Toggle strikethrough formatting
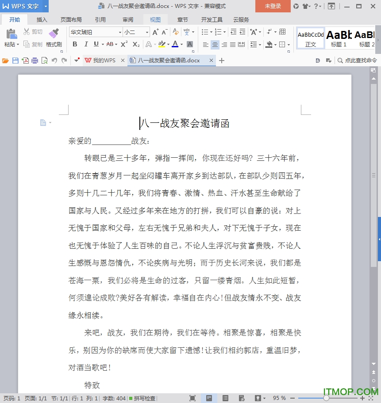Viewport: 381px width, 403px height. (110, 44)
